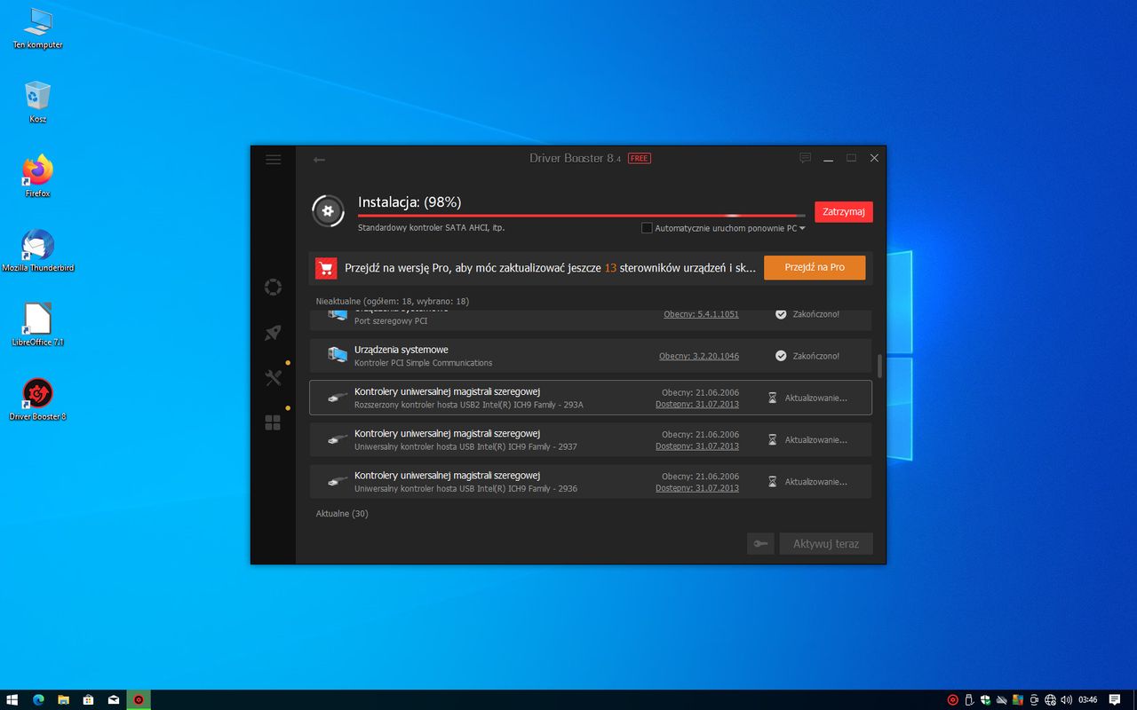
Task: Open the feedback speech-bubble icon in title bar
Action: (805, 158)
